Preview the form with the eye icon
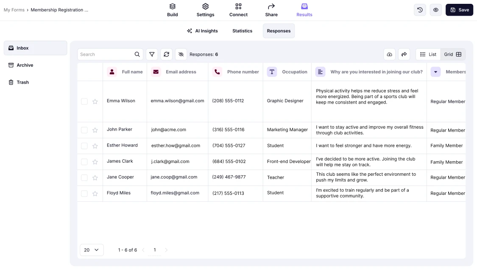The image size is (477, 270). [x=435, y=9]
